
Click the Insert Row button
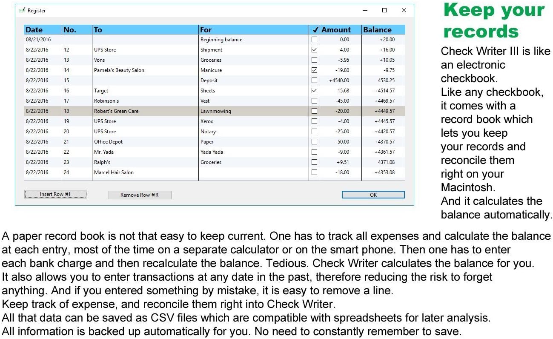56,194
